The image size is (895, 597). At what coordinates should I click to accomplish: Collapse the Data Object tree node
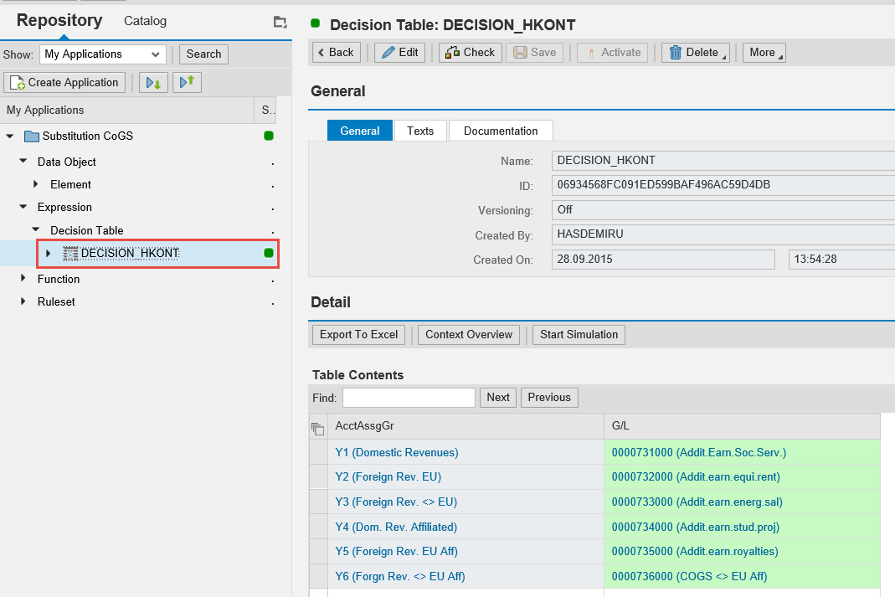(23, 162)
